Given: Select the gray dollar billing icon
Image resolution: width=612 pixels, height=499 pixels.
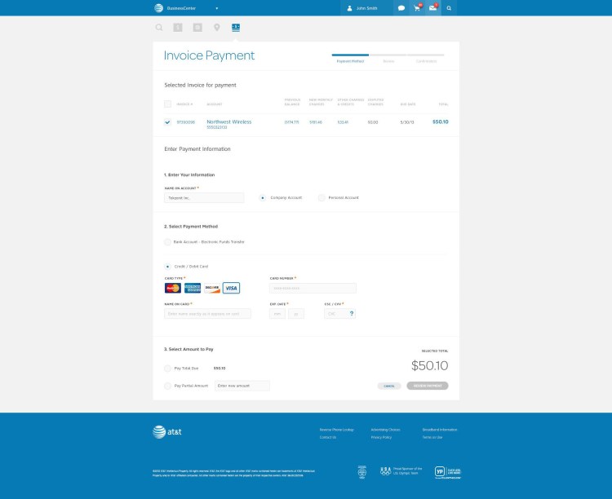Looking at the screenshot, I should click(178, 27).
